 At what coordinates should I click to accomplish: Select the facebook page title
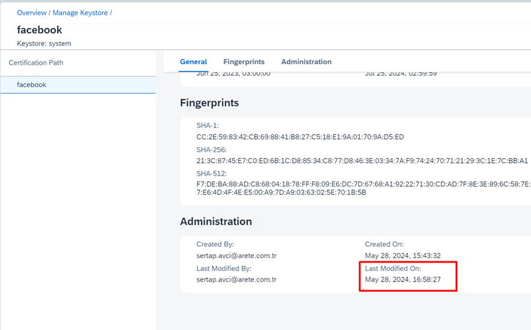(x=39, y=30)
